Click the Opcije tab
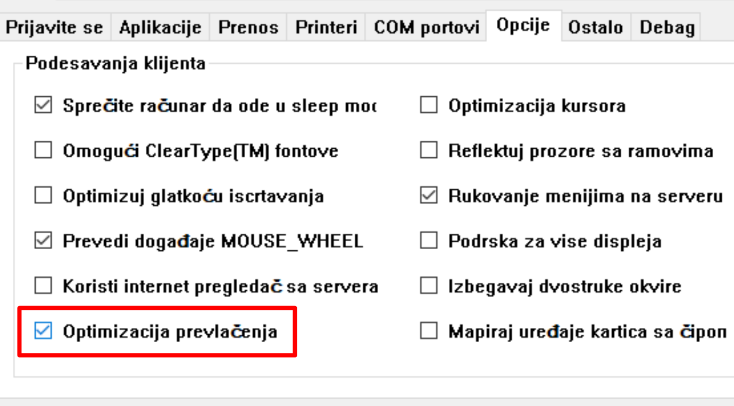Viewport: 734px width, 406px height. (x=523, y=26)
